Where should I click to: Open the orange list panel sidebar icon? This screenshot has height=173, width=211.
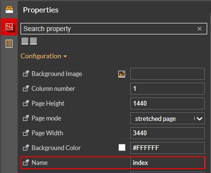click(9, 44)
